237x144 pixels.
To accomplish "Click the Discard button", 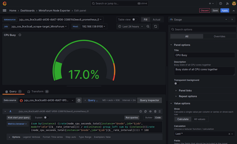I will (204, 11).
